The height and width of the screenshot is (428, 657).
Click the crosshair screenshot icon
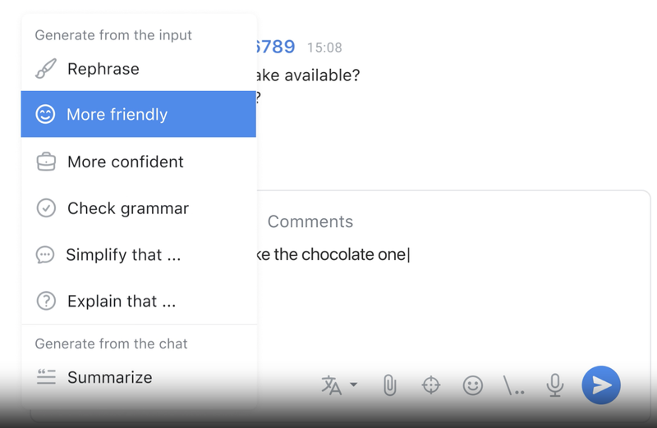(x=431, y=385)
